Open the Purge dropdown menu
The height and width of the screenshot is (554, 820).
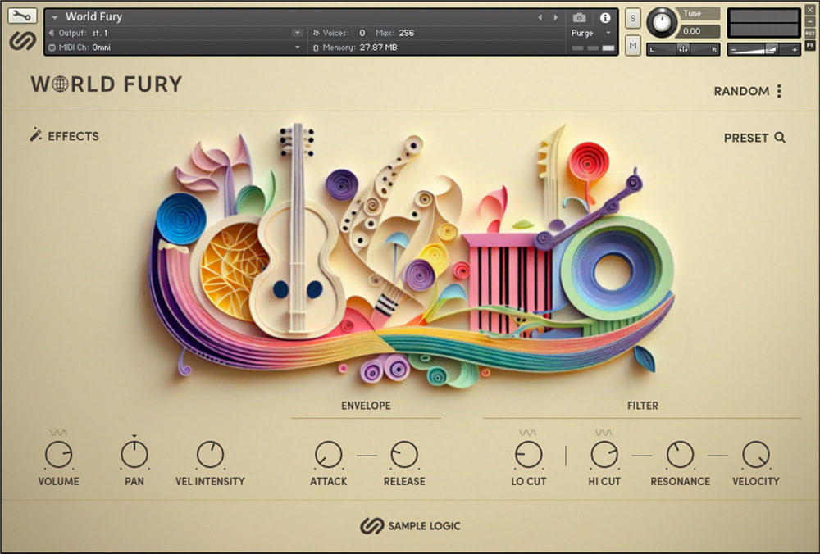click(x=608, y=33)
